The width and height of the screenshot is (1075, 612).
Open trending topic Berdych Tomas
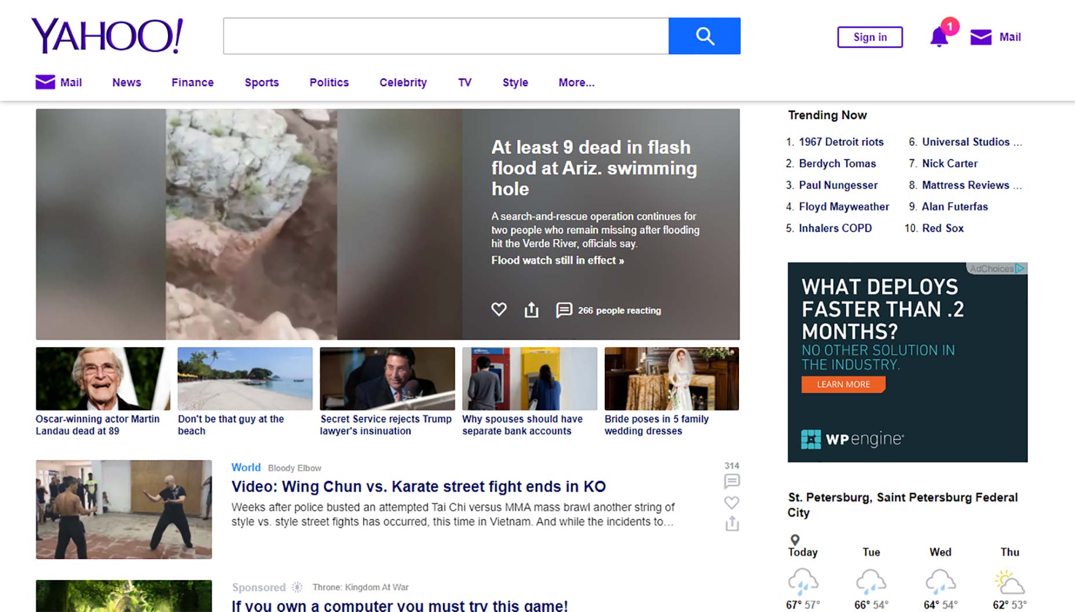[838, 163]
